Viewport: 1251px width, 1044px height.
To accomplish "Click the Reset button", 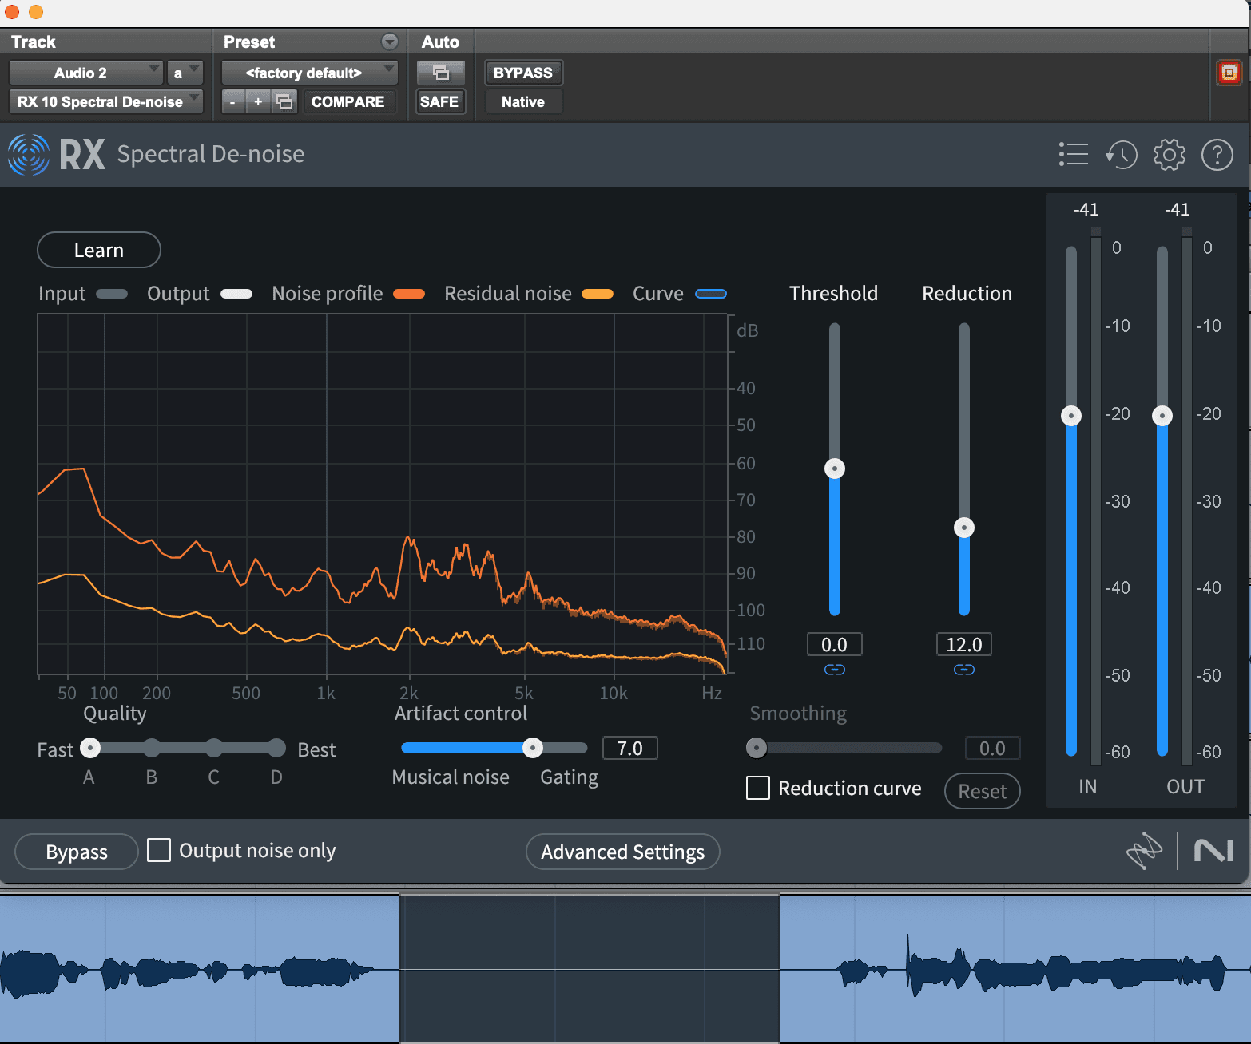I will point(983,791).
